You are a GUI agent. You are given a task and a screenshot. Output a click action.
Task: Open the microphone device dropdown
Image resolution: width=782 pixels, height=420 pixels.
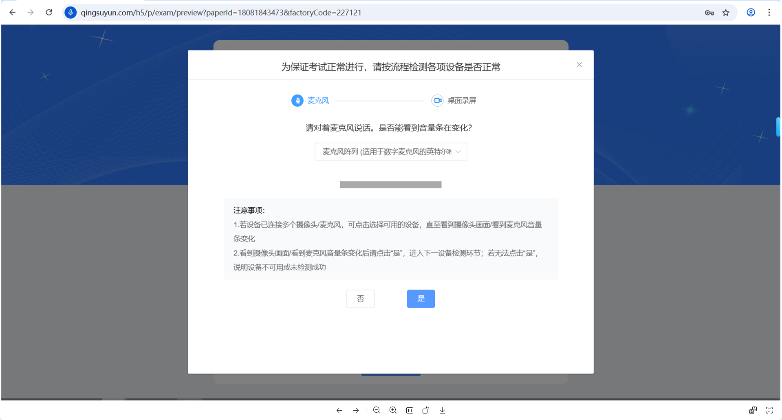[386, 152]
